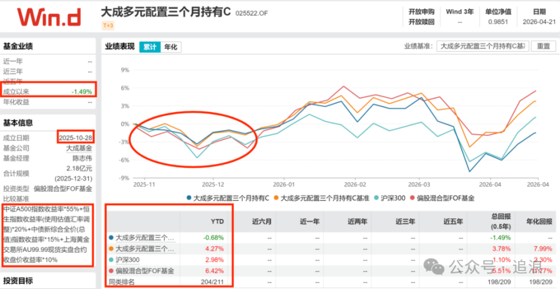Click the 沪深300 row in the table
The image size is (560, 289).
pos(127,260)
